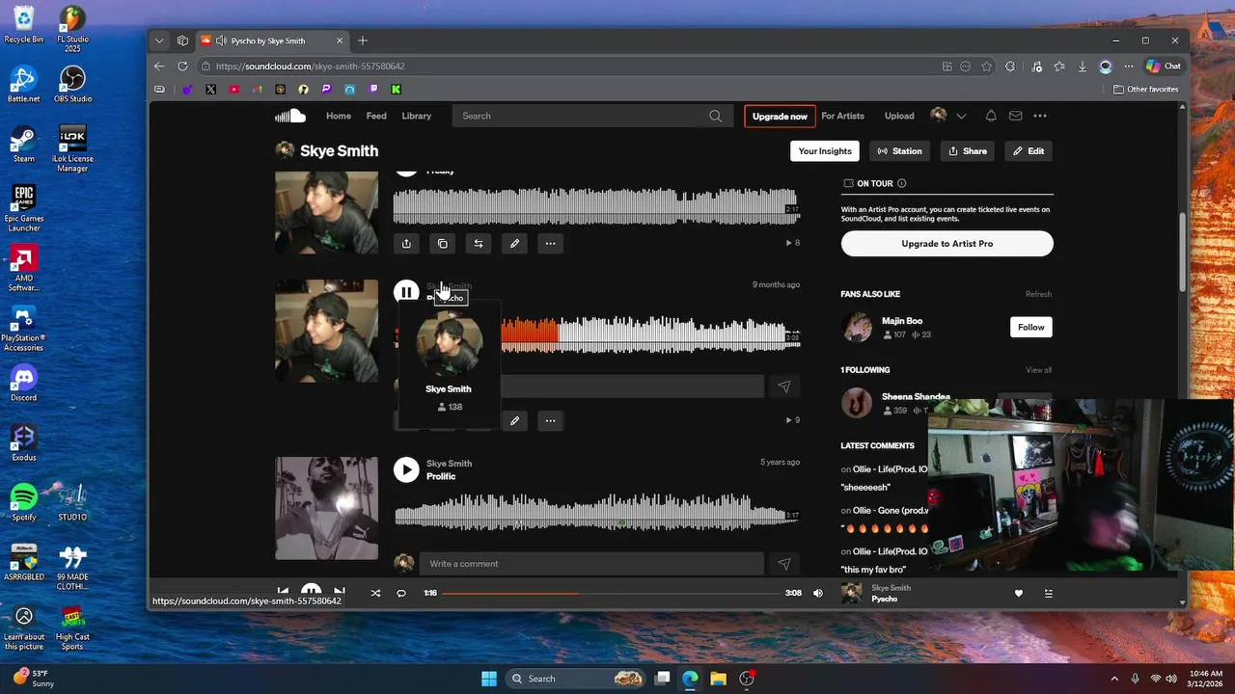Seek within the Prolific waveform
This screenshot has width=1235, height=694.
point(596,511)
